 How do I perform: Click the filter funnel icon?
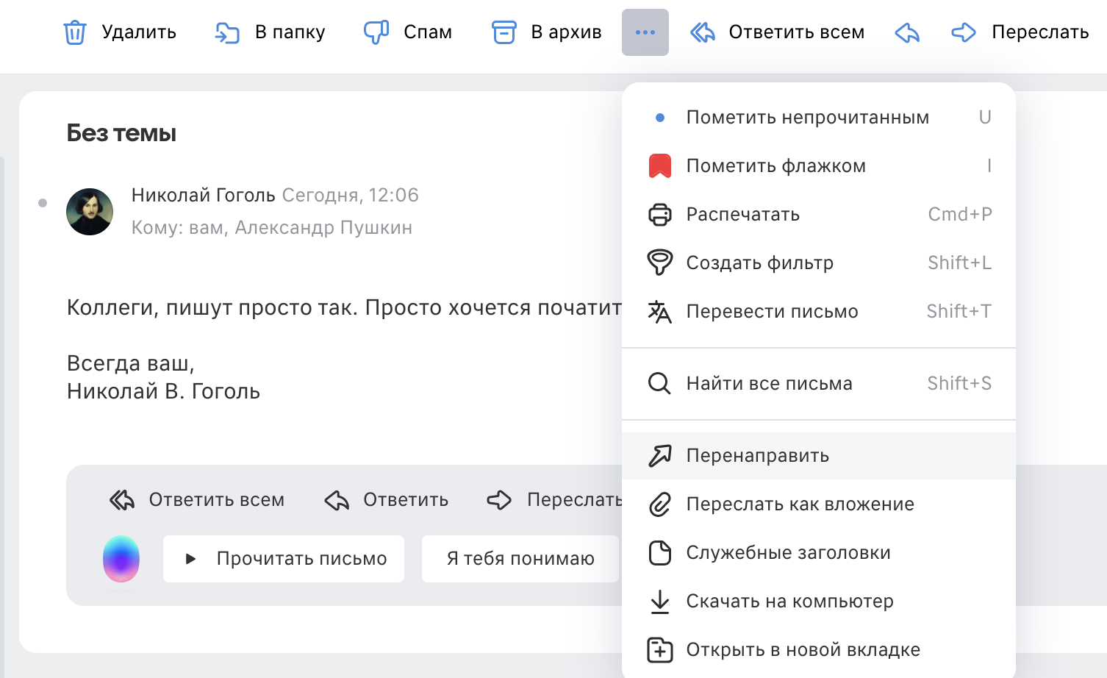point(660,263)
